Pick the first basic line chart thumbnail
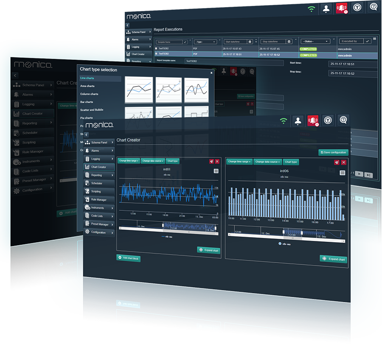382x344 pixels. click(139, 89)
